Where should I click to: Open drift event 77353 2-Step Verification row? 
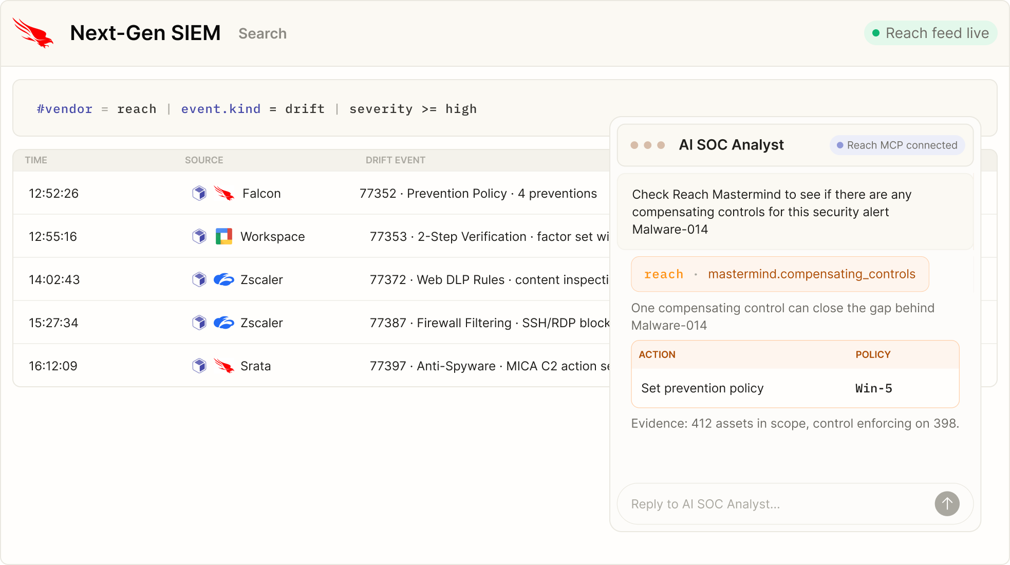point(311,236)
